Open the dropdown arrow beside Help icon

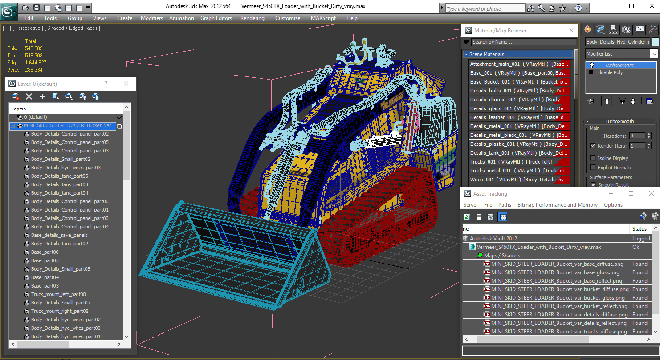tap(586, 8)
